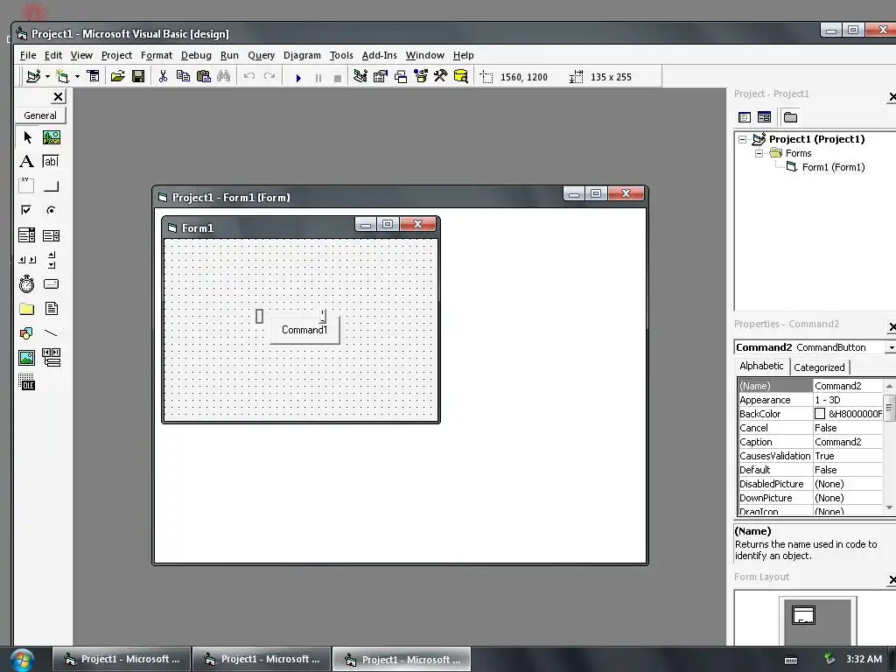The height and width of the screenshot is (672, 896).
Task: Click the Save Project icon
Action: point(138,76)
